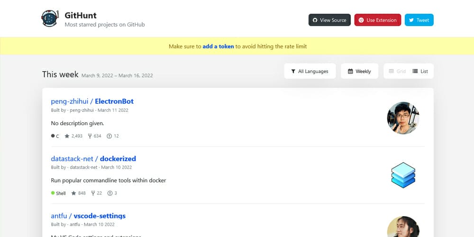Click the View Source button
The height and width of the screenshot is (237, 474).
[x=329, y=20]
